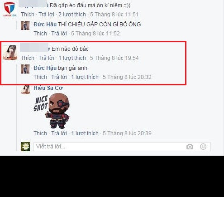Click the Nice Shot sticker image

52,111
